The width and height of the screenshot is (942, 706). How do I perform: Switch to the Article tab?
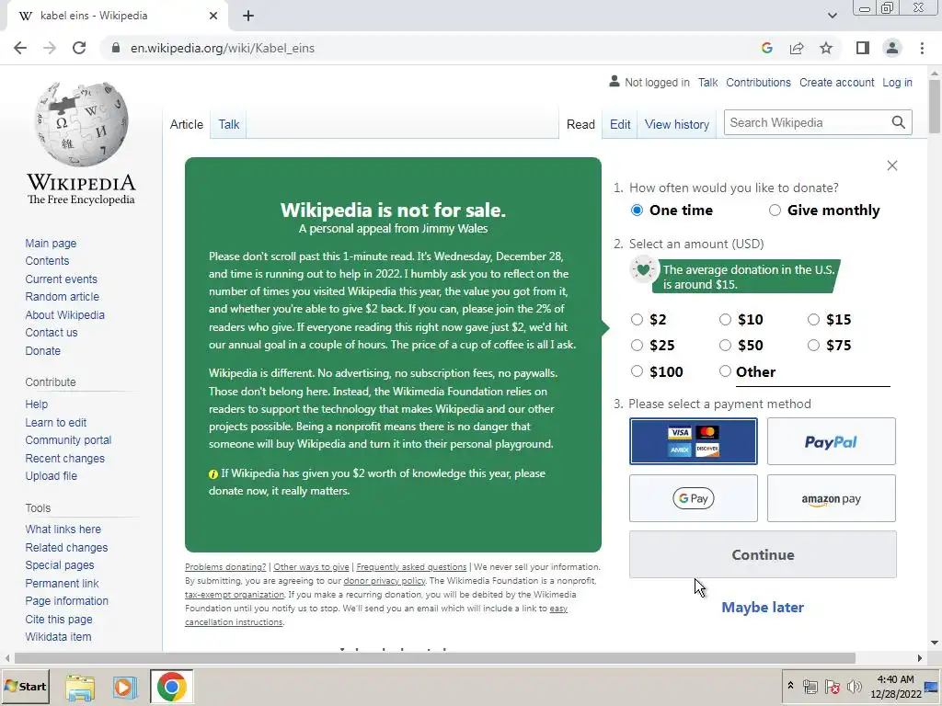(186, 124)
